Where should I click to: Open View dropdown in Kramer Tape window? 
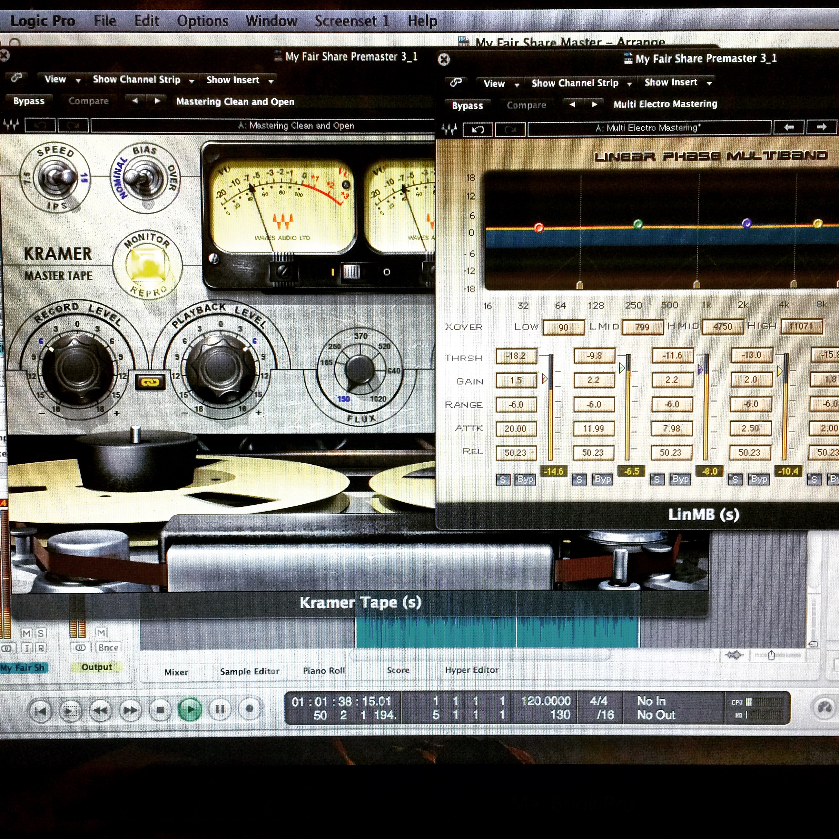pos(62,79)
